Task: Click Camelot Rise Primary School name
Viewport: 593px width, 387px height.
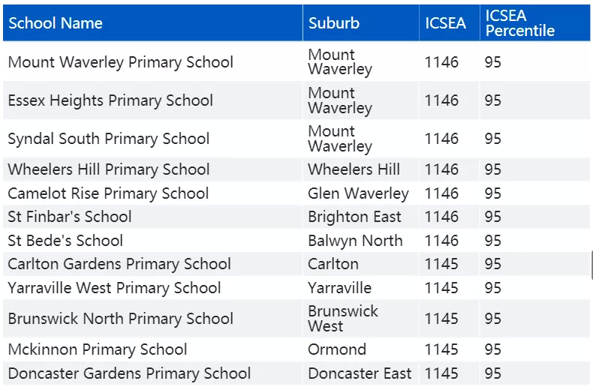Action: click(x=108, y=193)
